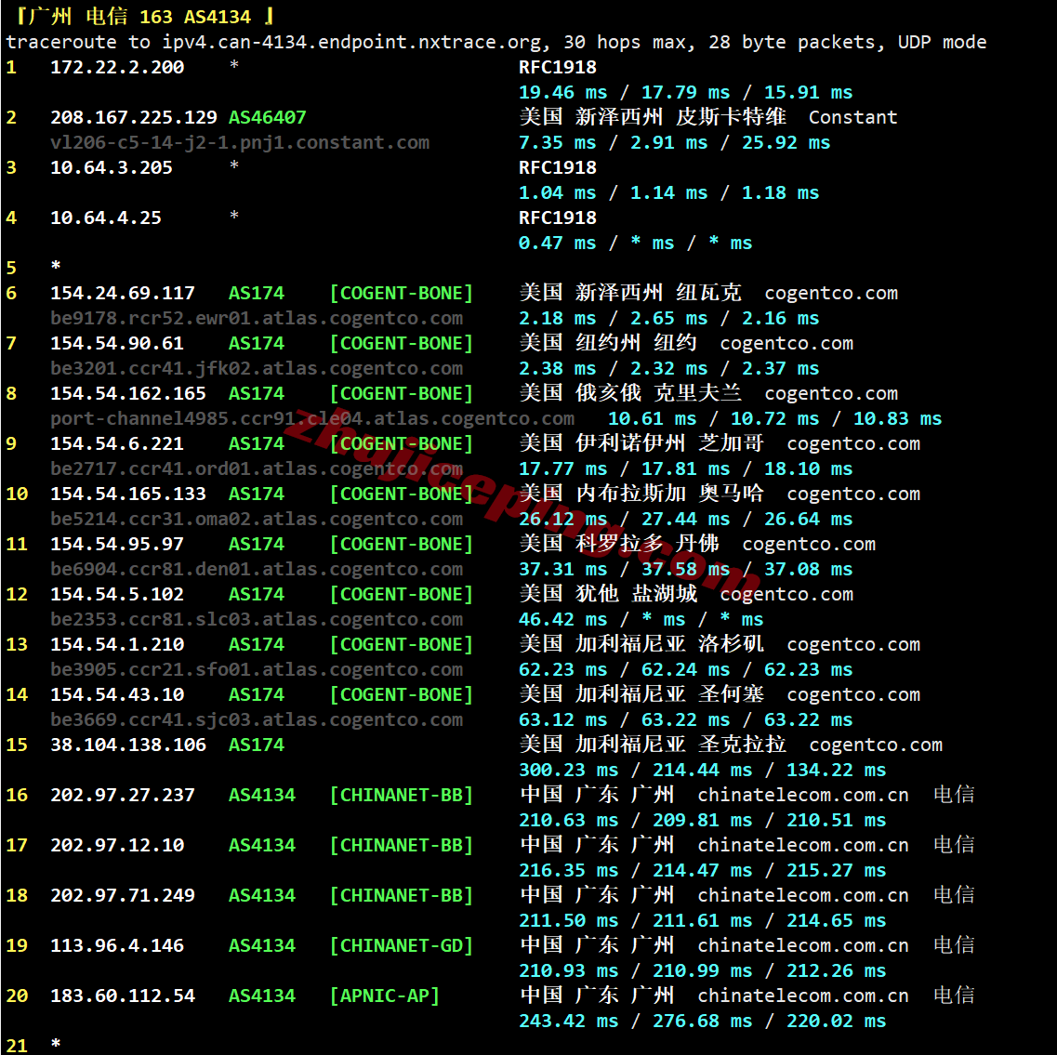Viewport: 1057px width, 1055px height.
Task: Click IP address 154.24.69.117
Action: click(122, 293)
